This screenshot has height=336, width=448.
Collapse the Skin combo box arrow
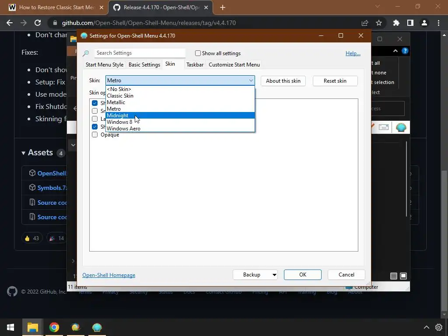[x=251, y=80]
